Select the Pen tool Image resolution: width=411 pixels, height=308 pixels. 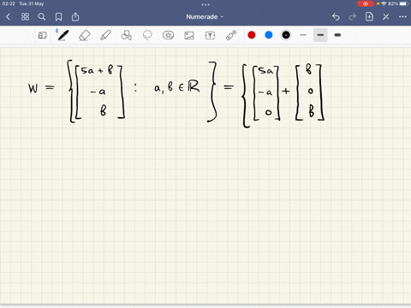pos(63,35)
